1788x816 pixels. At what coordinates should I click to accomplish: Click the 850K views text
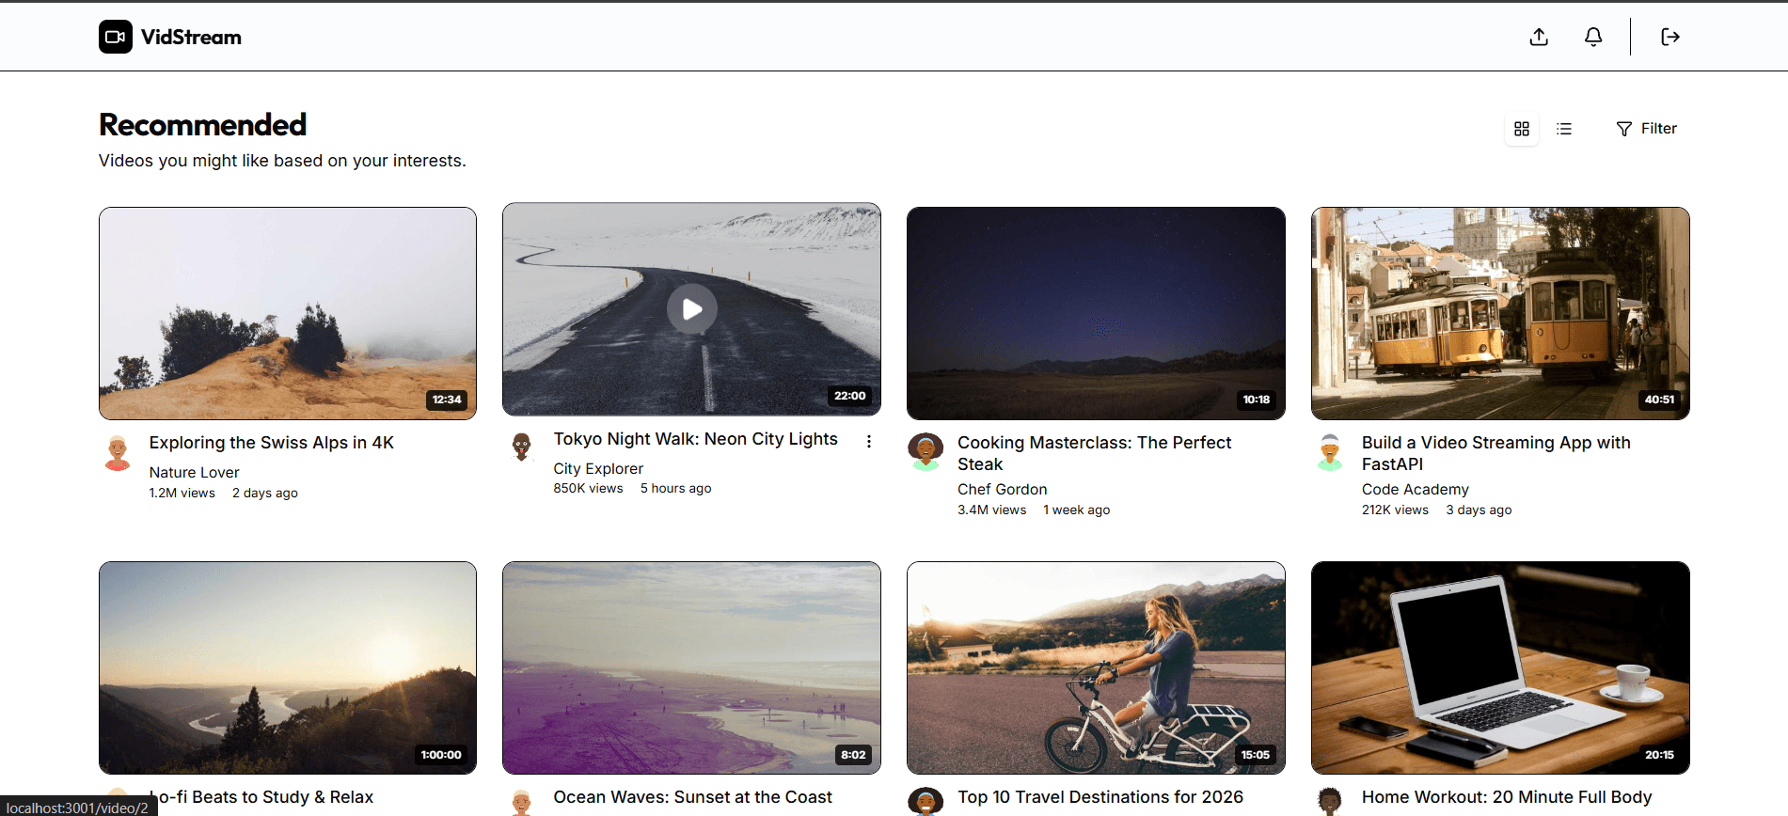588,488
